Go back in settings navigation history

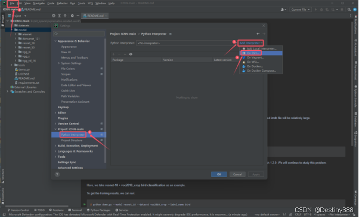click(258, 33)
